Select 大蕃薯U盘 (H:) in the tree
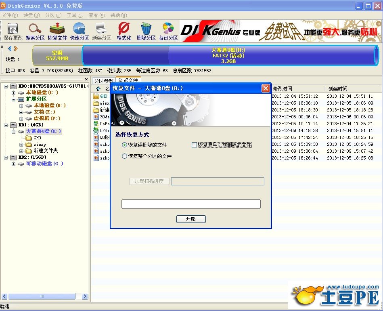This screenshot has width=383, height=311. pos(43,131)
